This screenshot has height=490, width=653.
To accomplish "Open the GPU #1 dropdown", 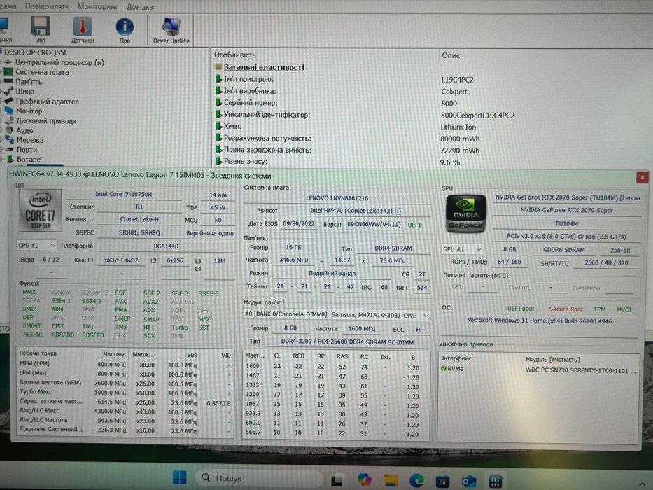I will click(462, 249).
